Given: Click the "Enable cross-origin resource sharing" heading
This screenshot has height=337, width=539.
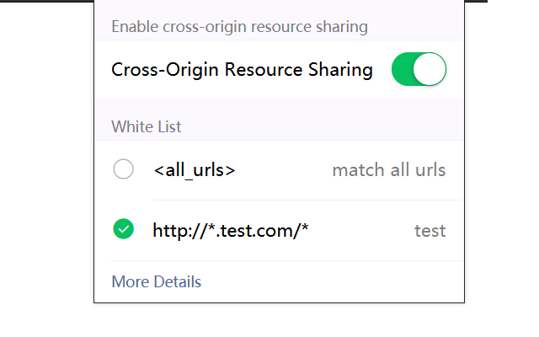Looking at the screenshot, I should (x=239, y=26).
